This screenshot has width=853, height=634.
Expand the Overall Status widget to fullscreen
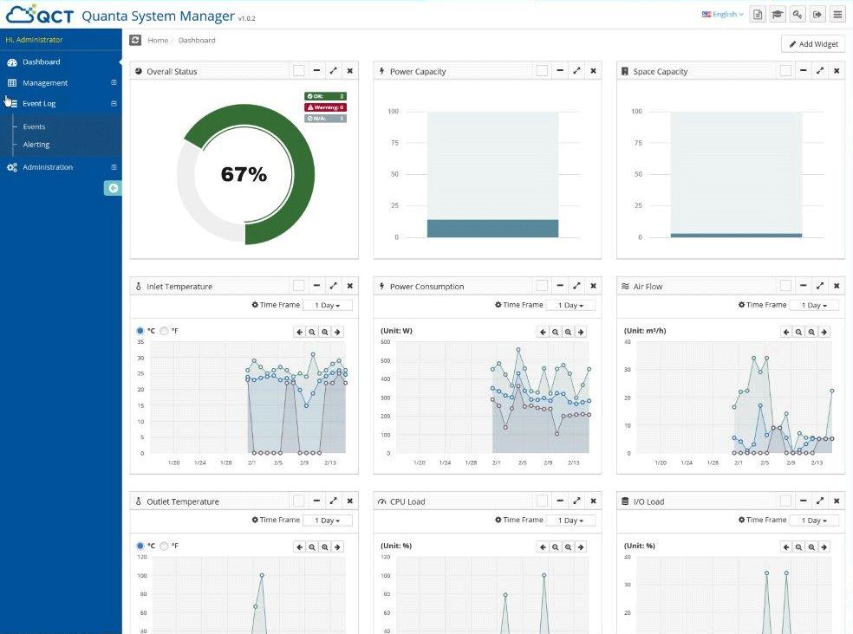(x=334, y=71)
